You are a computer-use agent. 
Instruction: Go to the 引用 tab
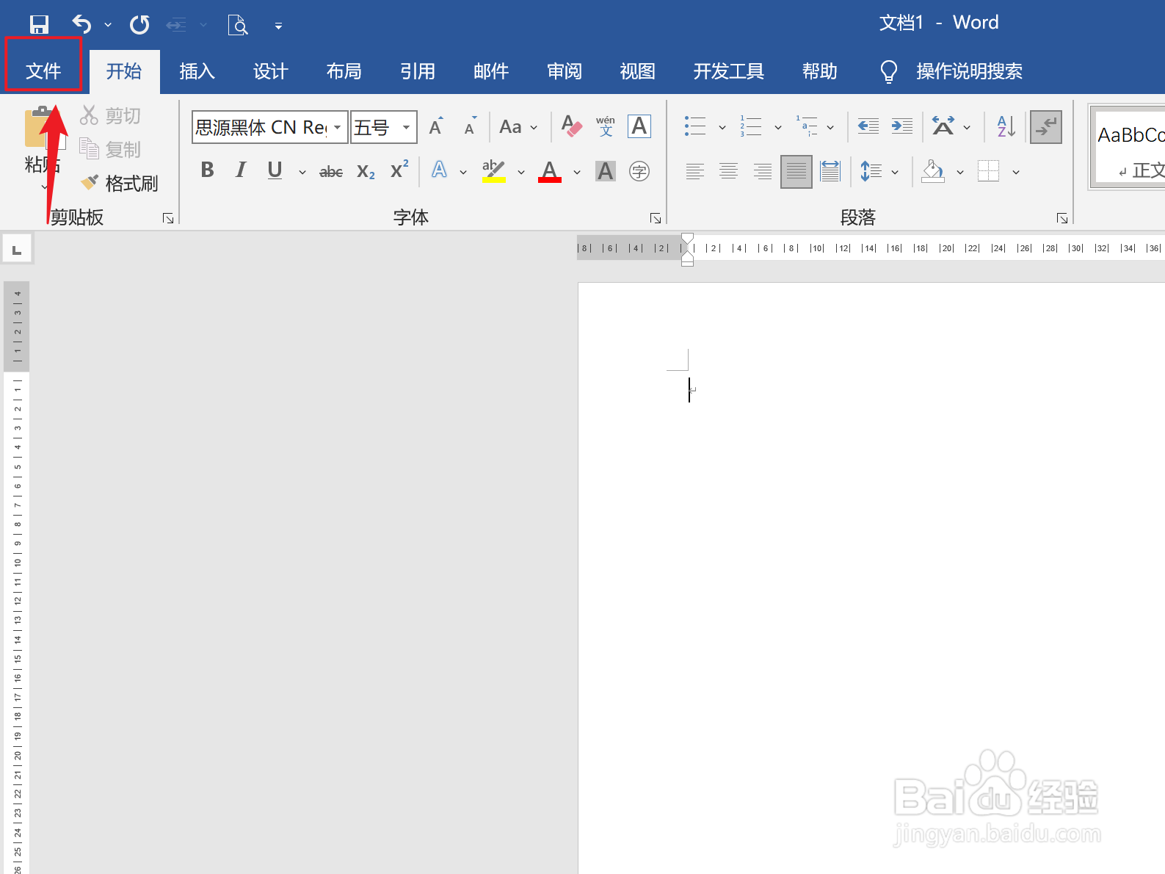coord(418,71)
